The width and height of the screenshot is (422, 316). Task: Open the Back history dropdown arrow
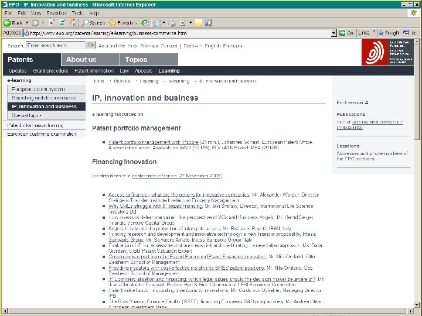pos(27,23)
